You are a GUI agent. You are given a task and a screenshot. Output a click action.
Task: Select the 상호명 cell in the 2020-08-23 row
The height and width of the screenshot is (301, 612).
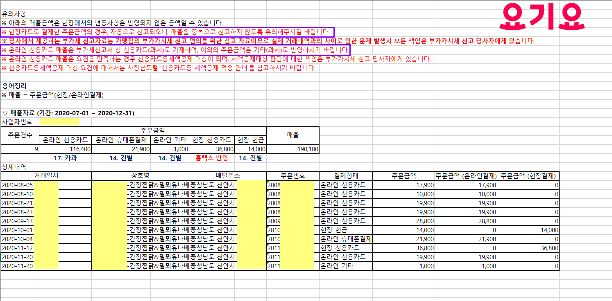[141, 212]
